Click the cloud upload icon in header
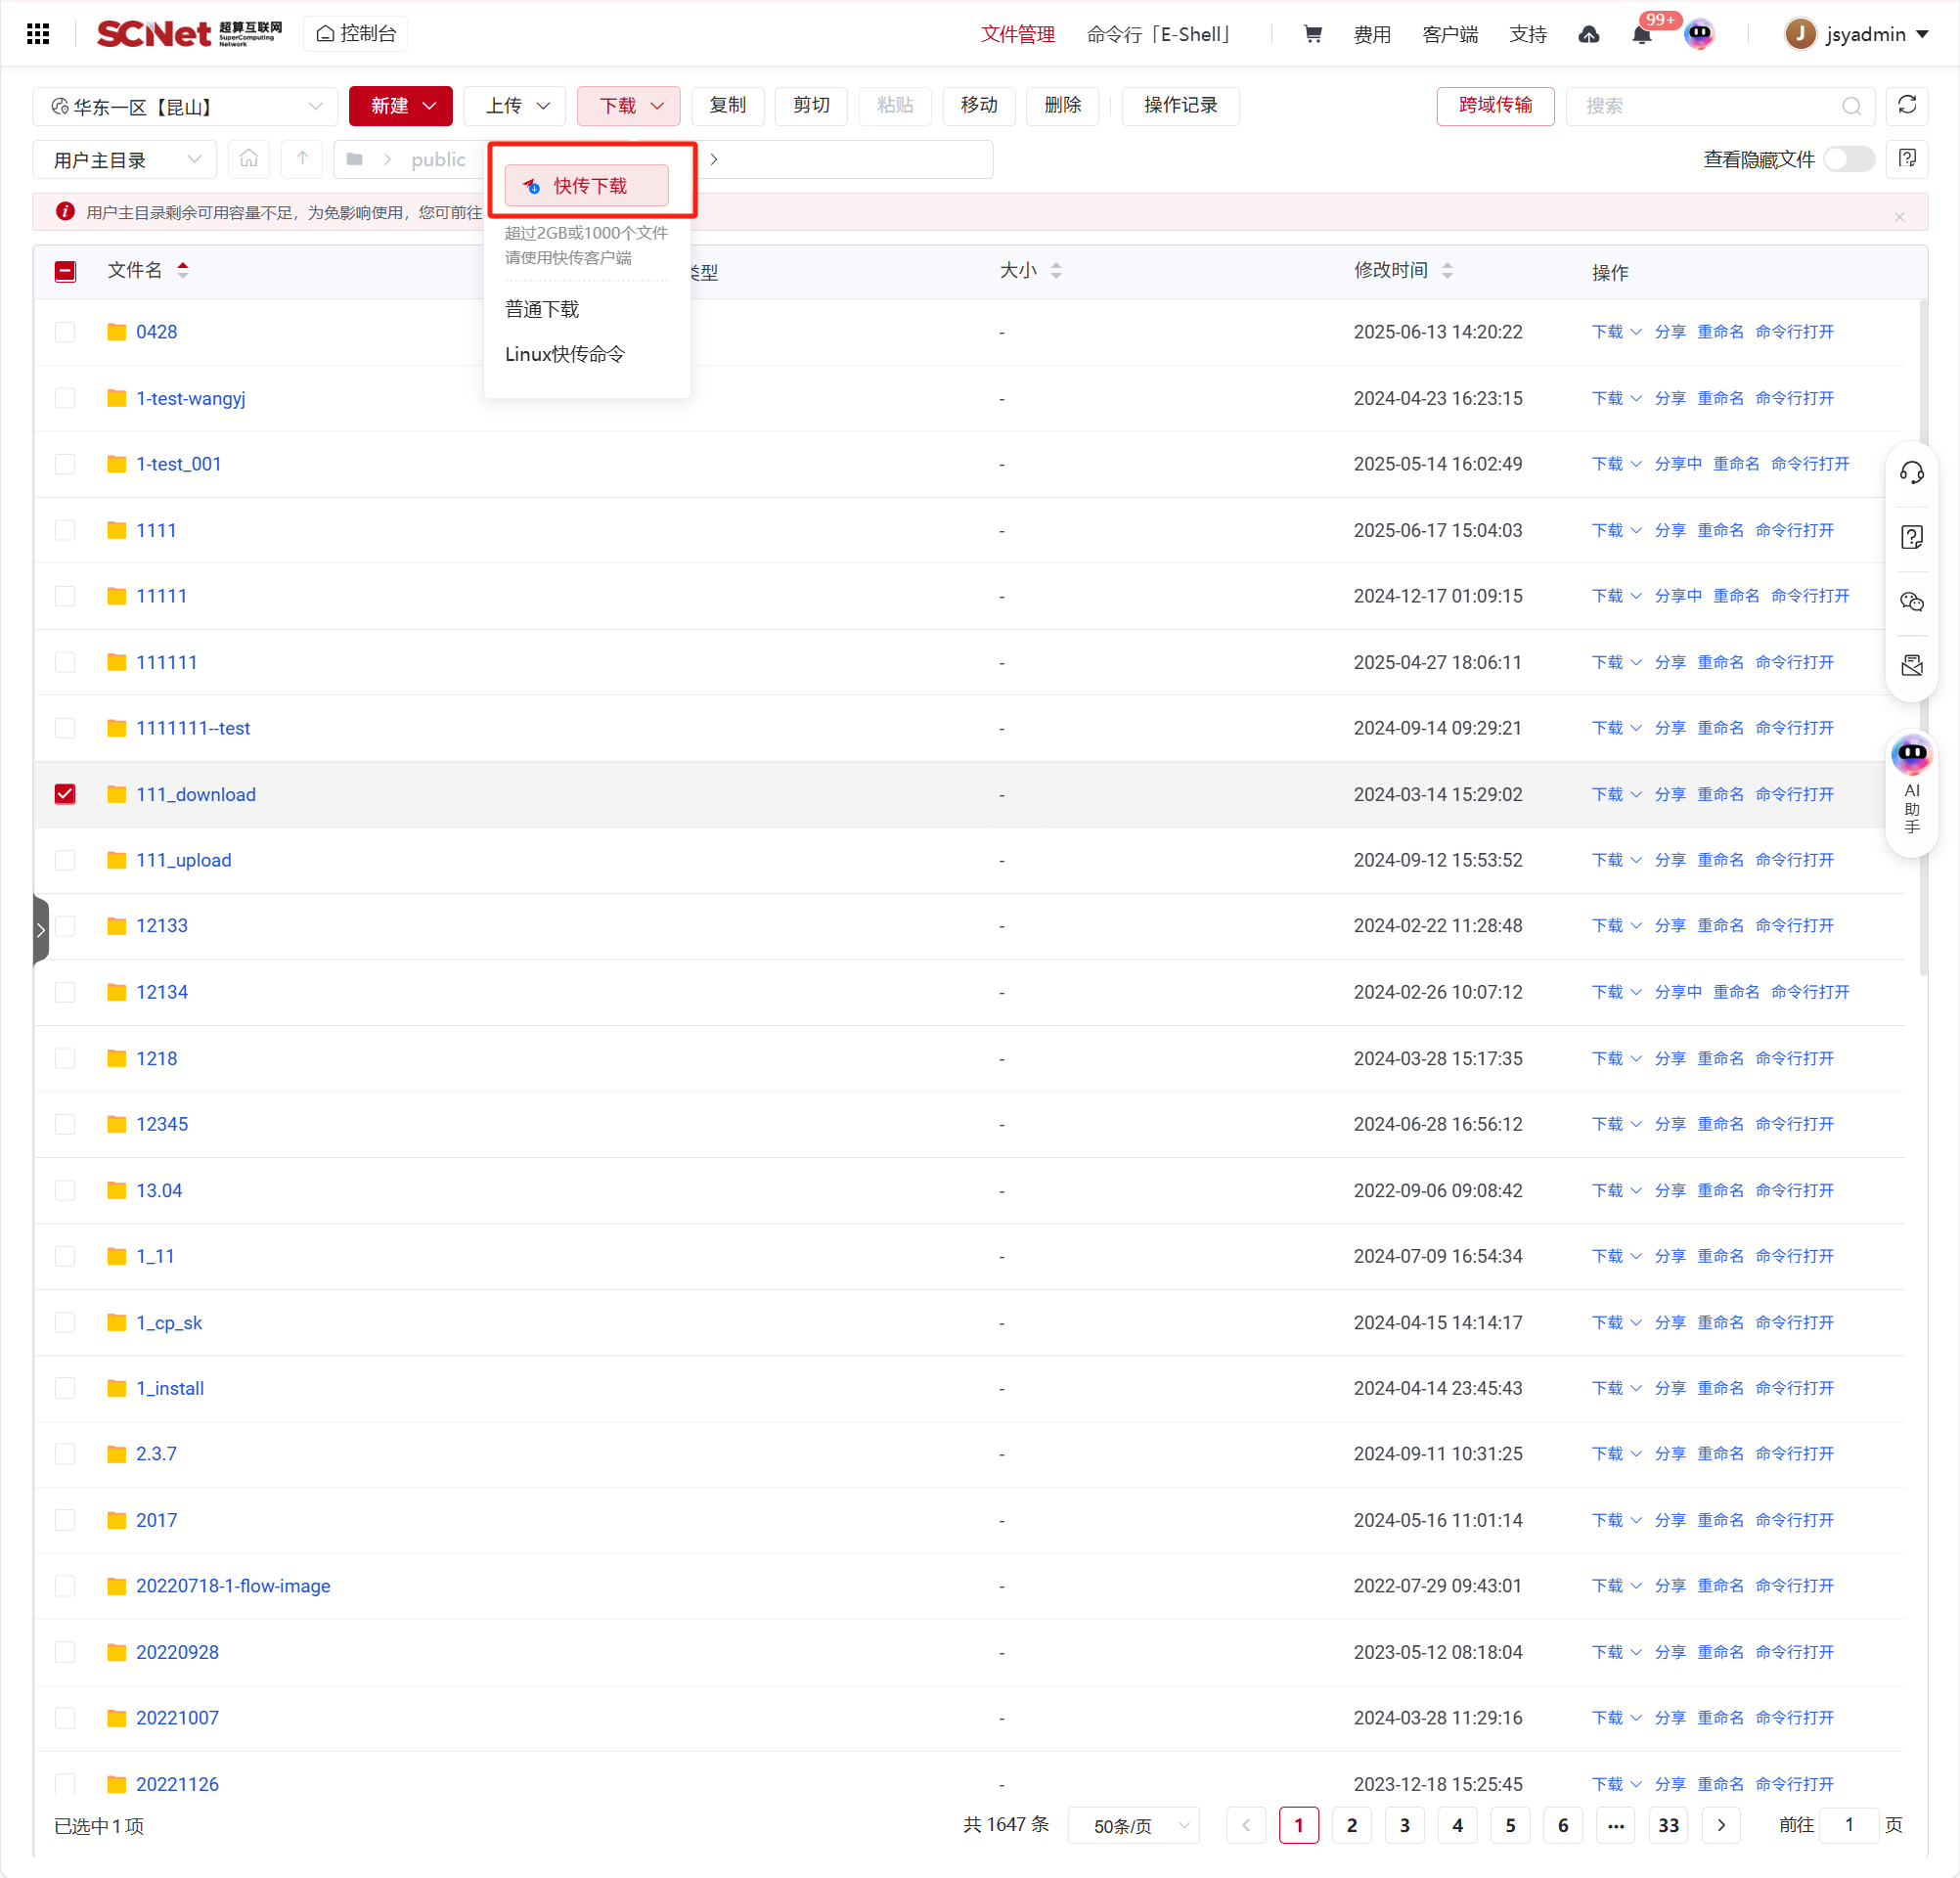Screen dimensions: 1960x1878 (x=1588, y=35)
